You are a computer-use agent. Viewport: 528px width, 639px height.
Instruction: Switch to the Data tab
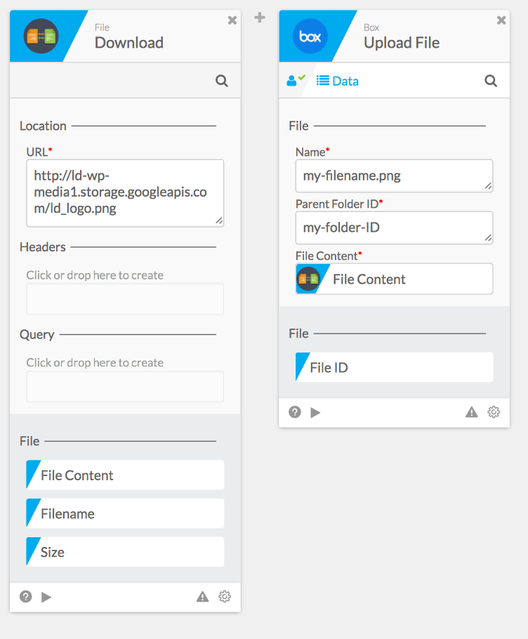tap(338, 81)
